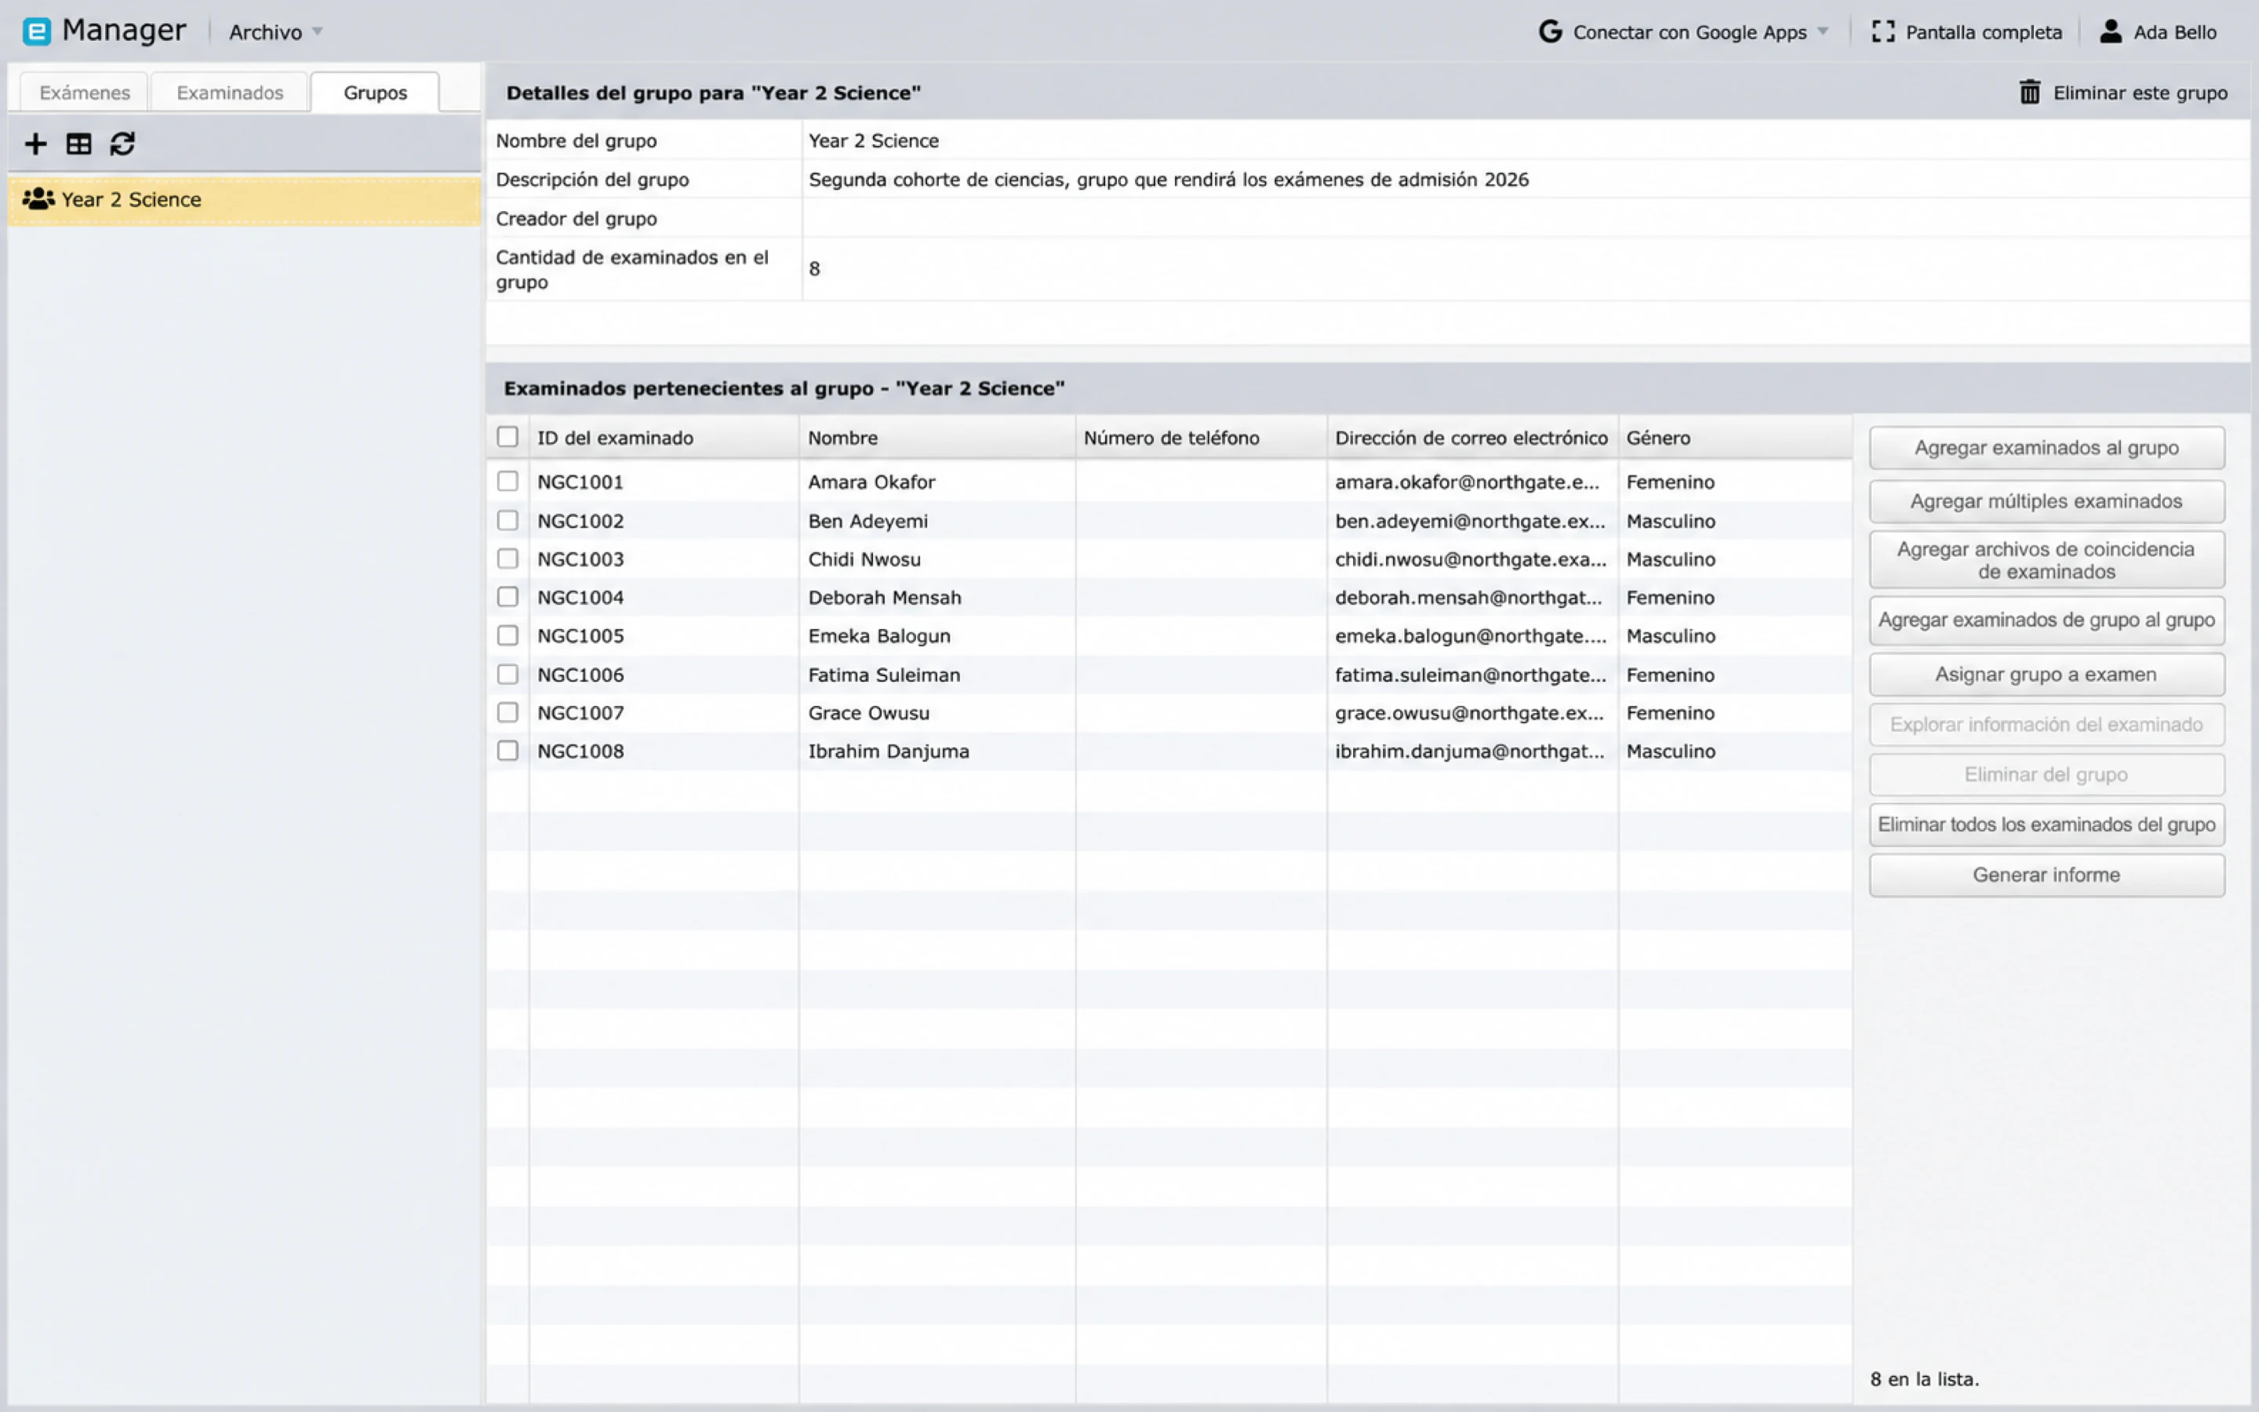Click Eliminar todos los examinados del grupo
Screen dimensions: 2259x1412
coord(2046,824)
